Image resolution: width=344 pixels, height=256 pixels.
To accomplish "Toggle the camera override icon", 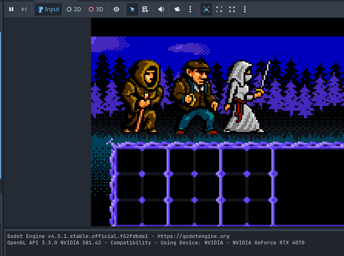I will pyautogui.click(x=177, y=9).
